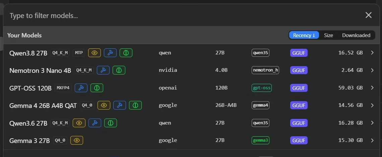382x157 pixels.
Task: Click the GGUF badge on Nemotron 3 Nano row
Action: (299, 70)
